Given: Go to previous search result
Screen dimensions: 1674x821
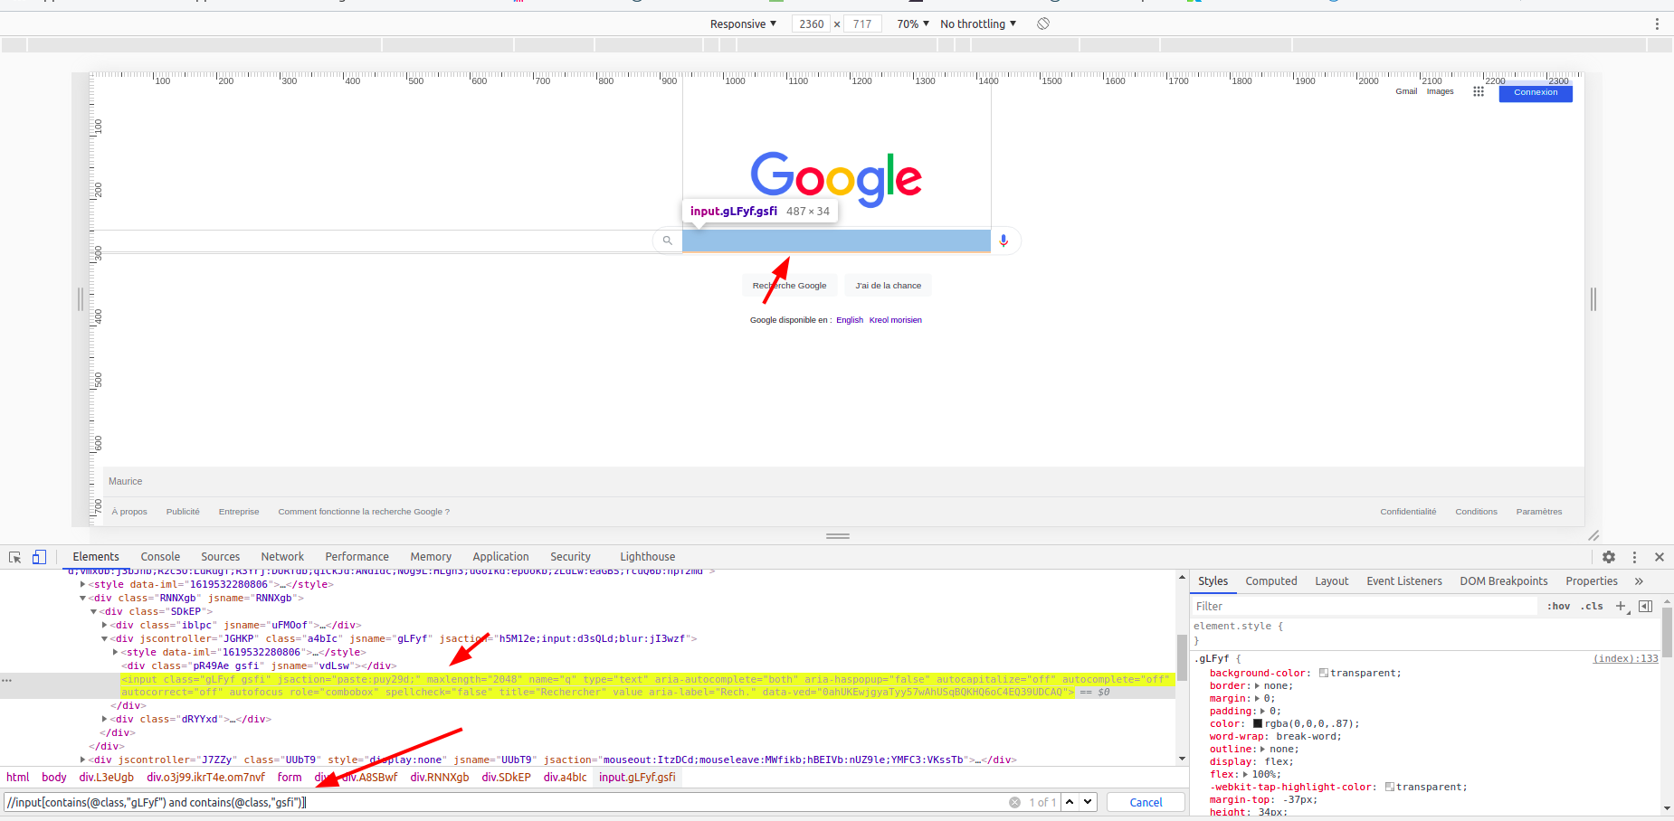Looking at the screenshot, I should pos(1070,802).
